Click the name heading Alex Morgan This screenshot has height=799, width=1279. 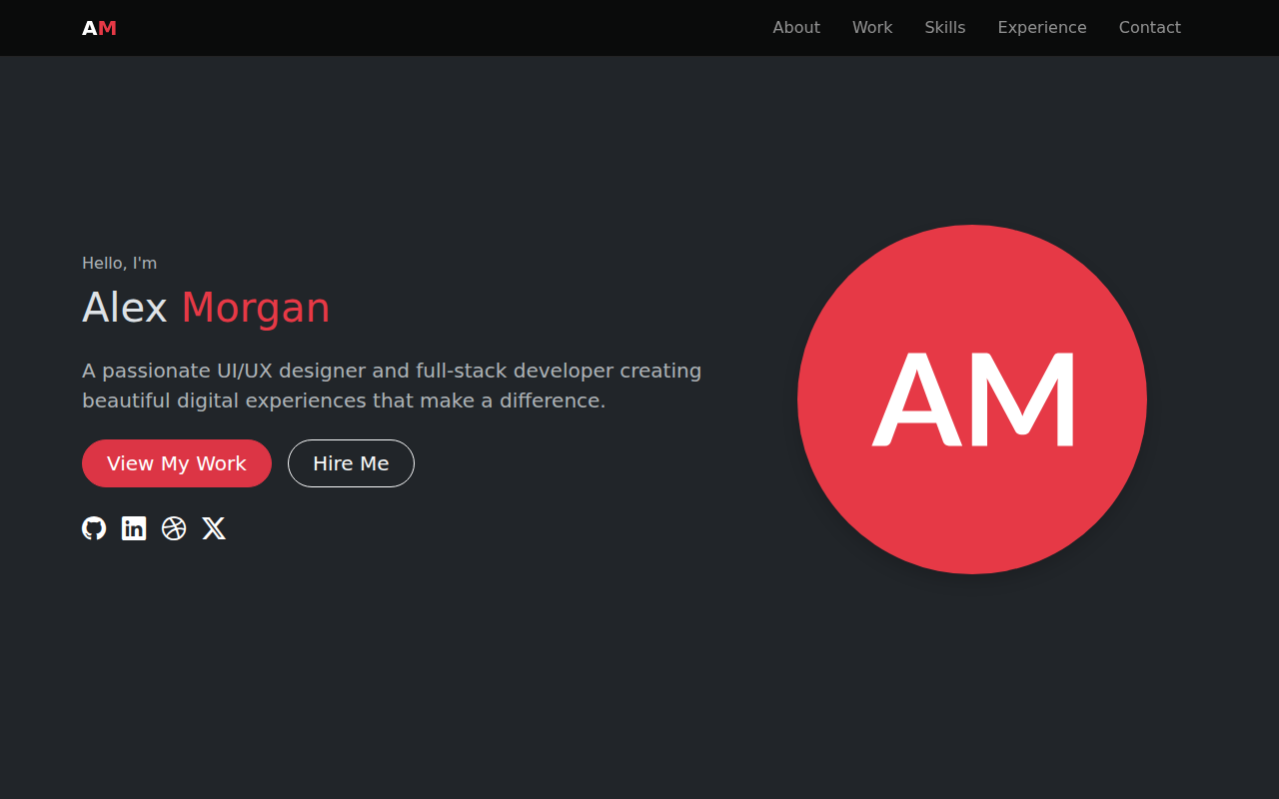[206, 309]
